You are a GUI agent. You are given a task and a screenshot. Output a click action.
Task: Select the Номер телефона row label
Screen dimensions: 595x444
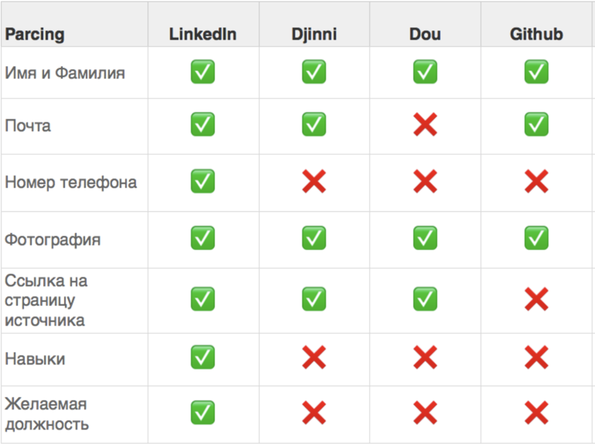pos(71,182)
